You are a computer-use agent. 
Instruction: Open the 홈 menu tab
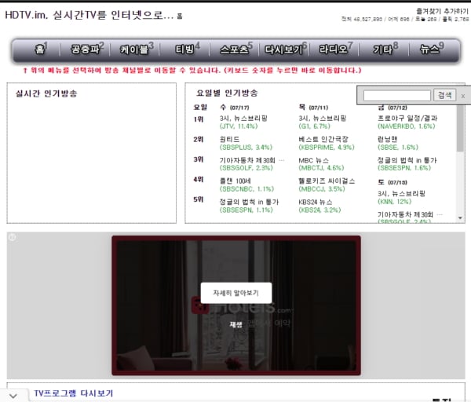pos(39,49)
